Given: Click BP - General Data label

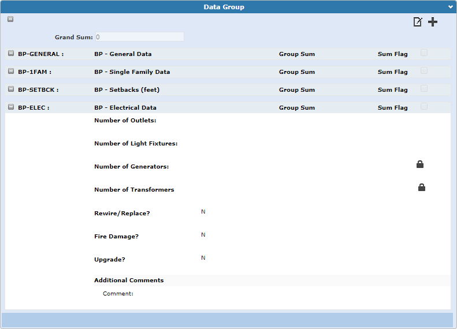Looking at the screenshot, I should (x=123, y=54).
